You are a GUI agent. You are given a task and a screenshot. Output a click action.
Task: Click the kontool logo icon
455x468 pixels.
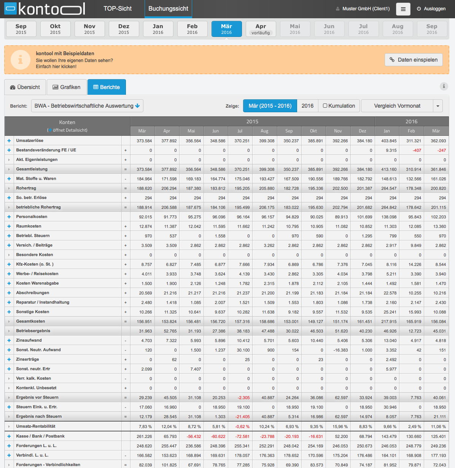(10, 8)
